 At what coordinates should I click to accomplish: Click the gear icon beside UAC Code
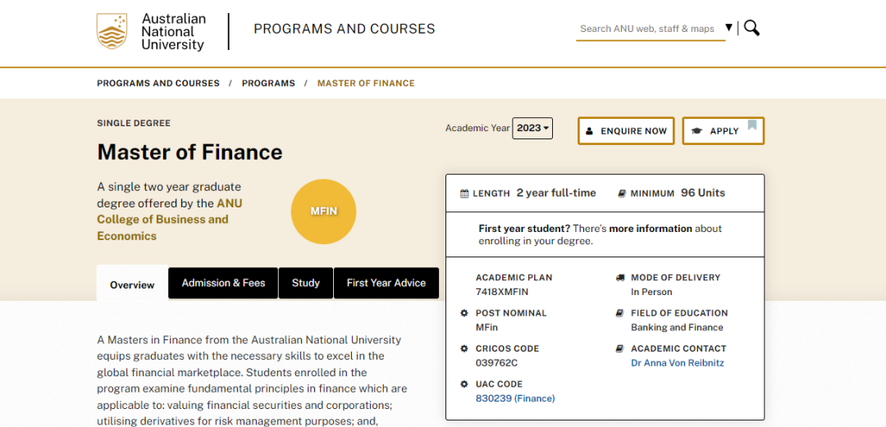click(x=464, y=384)
